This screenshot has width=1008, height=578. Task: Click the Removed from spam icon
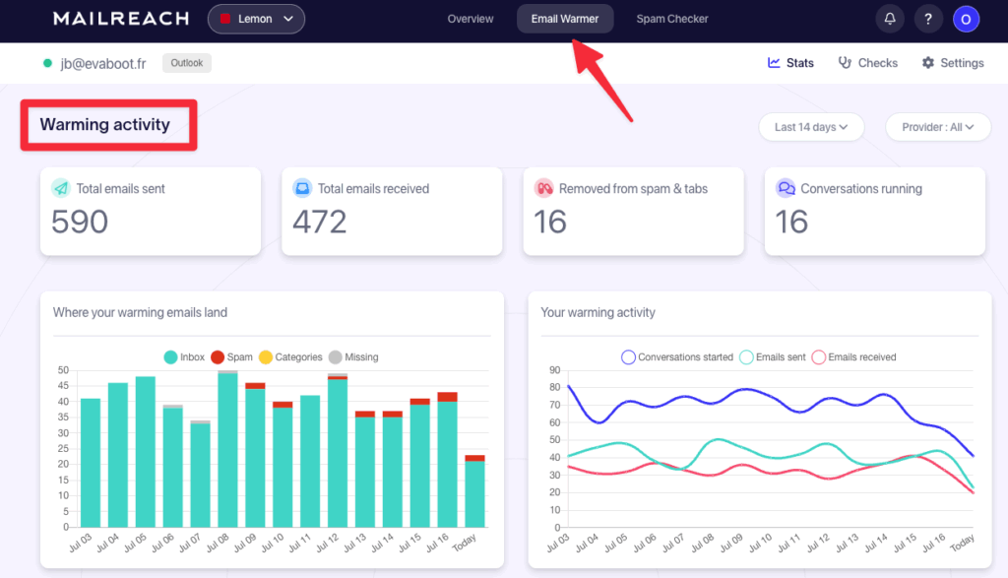coord(544,188)
